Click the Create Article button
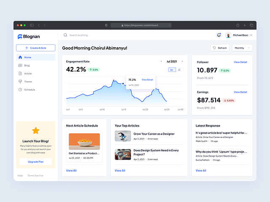 click(36, 48)
